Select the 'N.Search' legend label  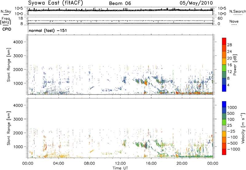coord(238,11)
